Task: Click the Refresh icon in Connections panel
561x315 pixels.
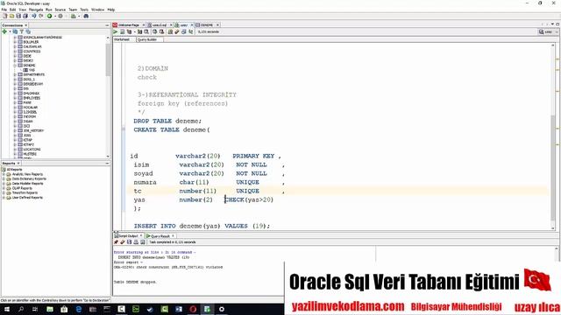Action: (15, 31)
